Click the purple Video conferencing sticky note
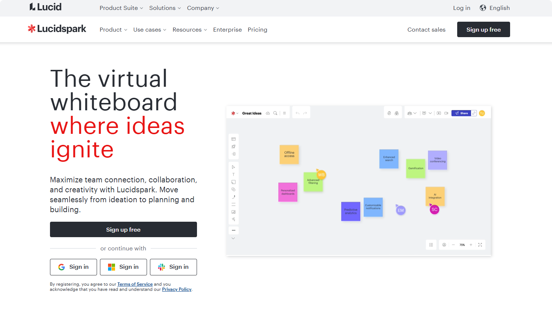 [437, 160]
